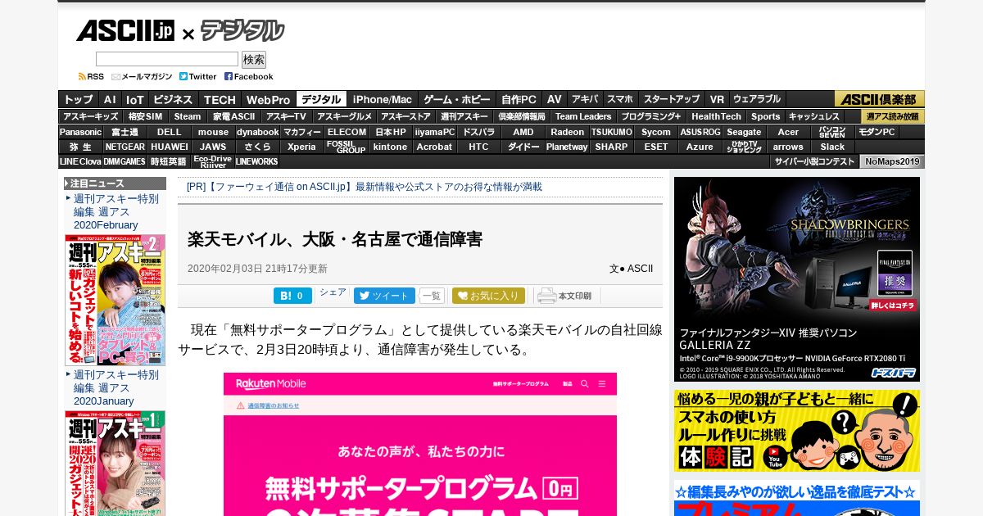Open 週アス 2020February sidebar link
This screenshot has width=983, height=516.
[x=116, y=211]
